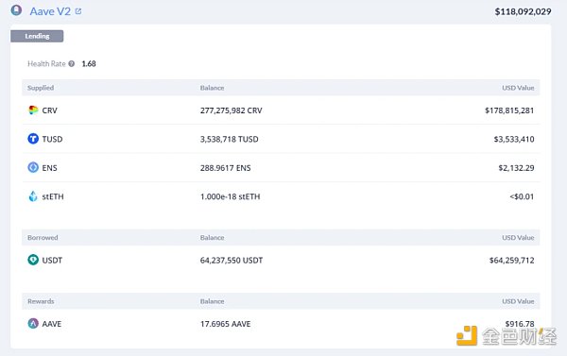Open the external link icon beside Aave V2
The image size is (567, 356).
tap(78, 11)
